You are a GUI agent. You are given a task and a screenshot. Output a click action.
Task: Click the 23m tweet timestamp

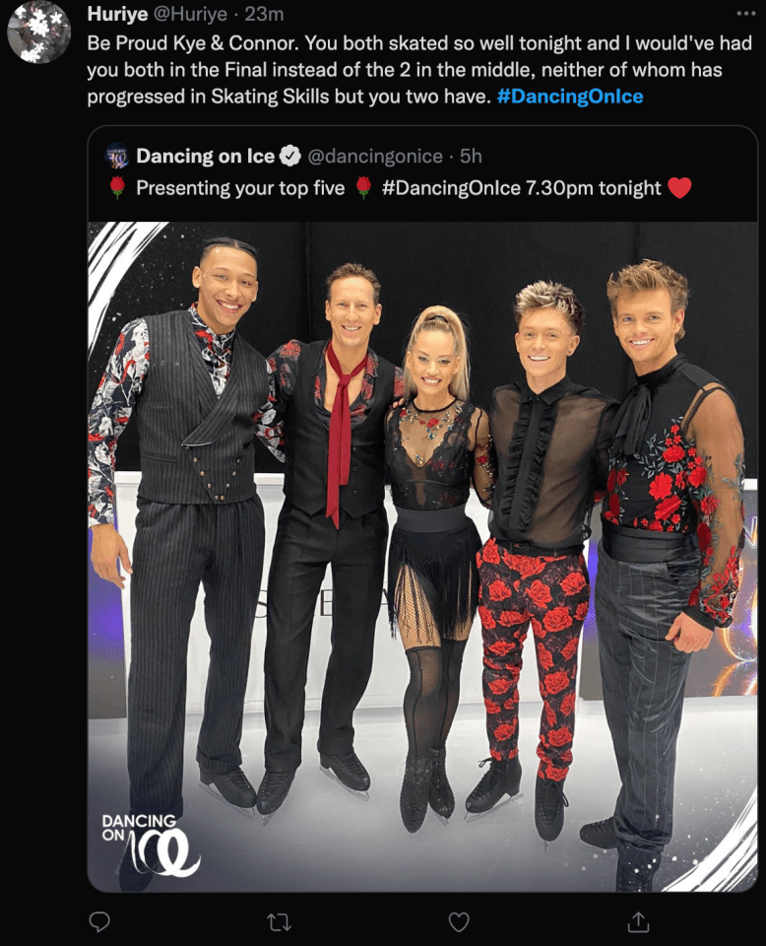[264, 14]
